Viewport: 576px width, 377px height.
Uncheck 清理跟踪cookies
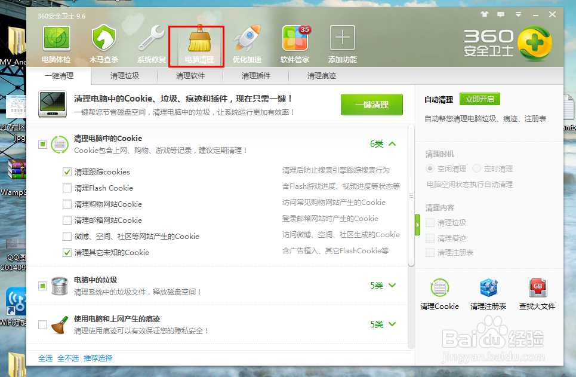pyautogui.click(x=67, y=171)
